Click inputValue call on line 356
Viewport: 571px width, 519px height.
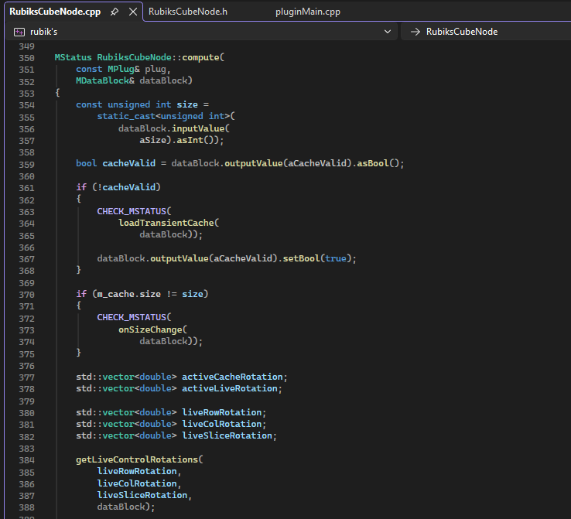coord(198,128)
